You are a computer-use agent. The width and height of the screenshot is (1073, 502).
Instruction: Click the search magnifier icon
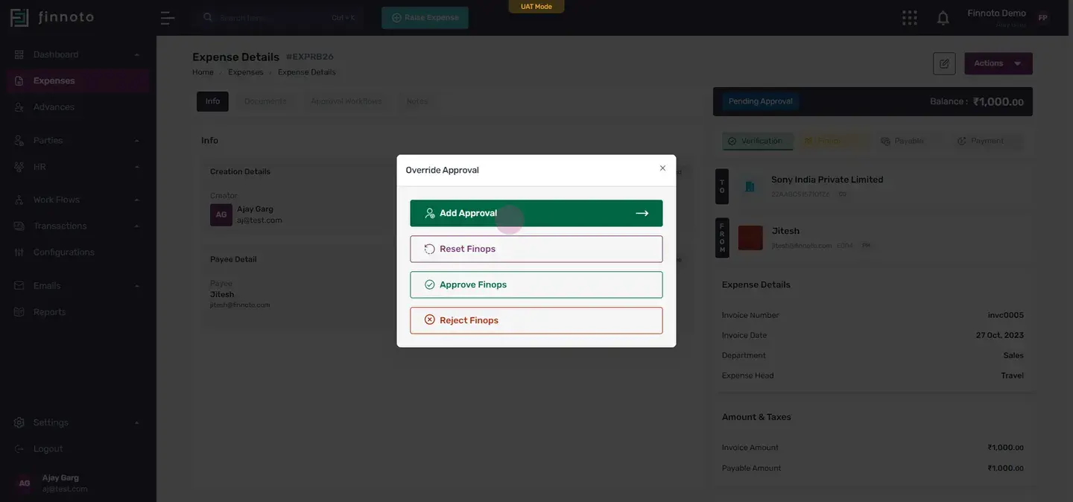click(x=208, y=17)
